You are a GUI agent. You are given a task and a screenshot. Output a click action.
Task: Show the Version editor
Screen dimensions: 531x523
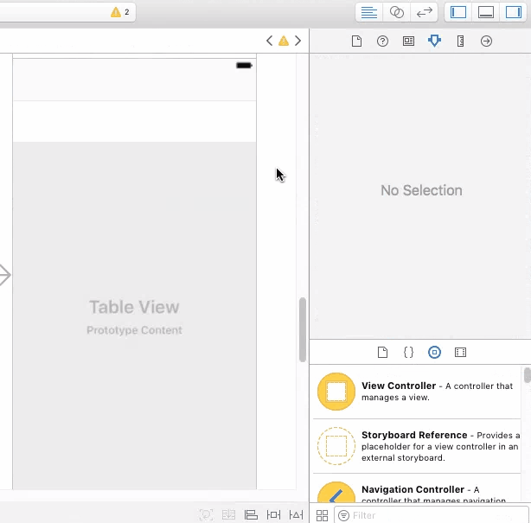(x=424, y=12)
